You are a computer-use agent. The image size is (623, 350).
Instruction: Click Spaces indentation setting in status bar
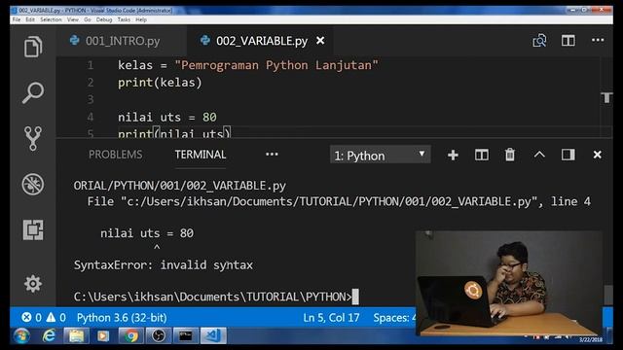click(394, 318)
